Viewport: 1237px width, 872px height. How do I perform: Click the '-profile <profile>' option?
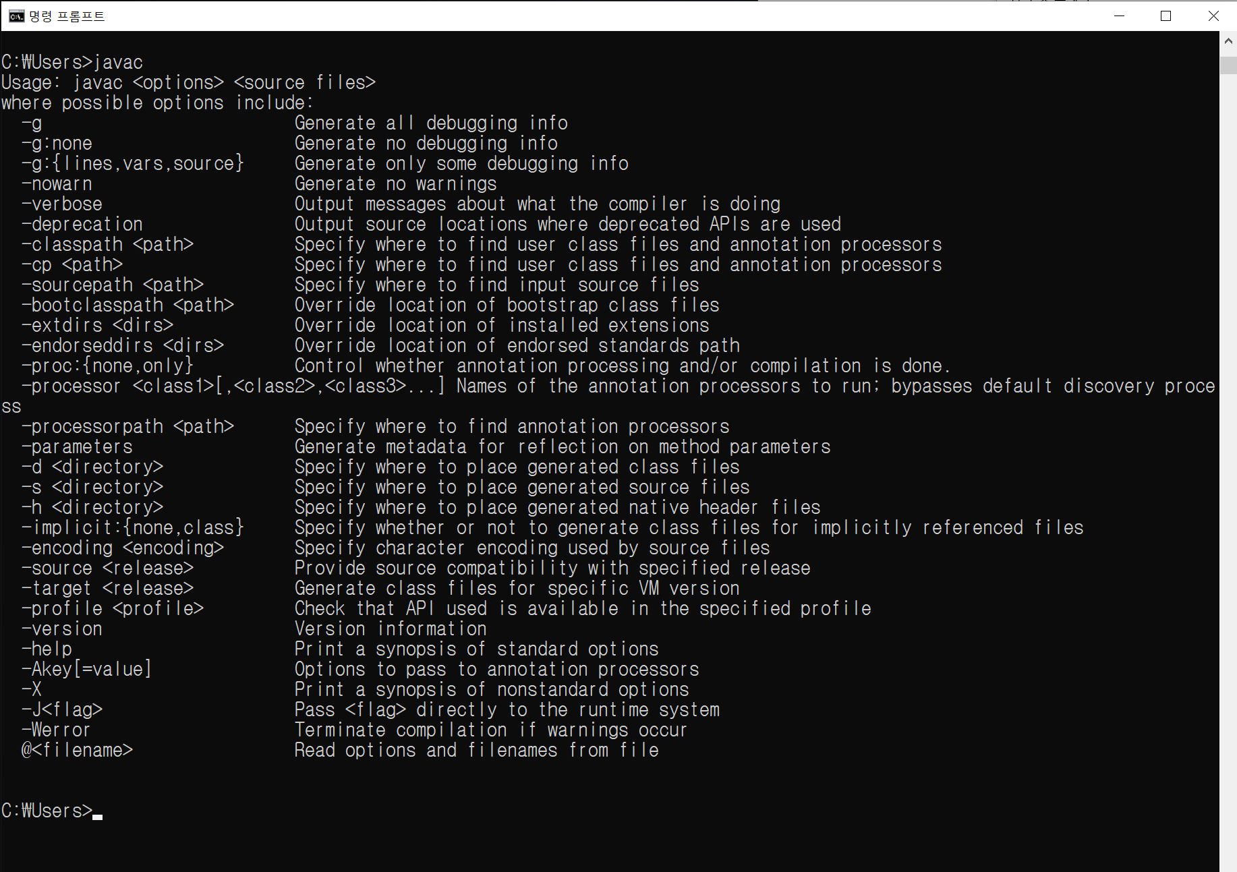click(x=113, y=609)
